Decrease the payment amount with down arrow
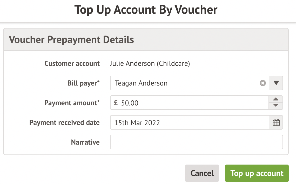Viewport: 296px width, 184px height. point(276,105)
